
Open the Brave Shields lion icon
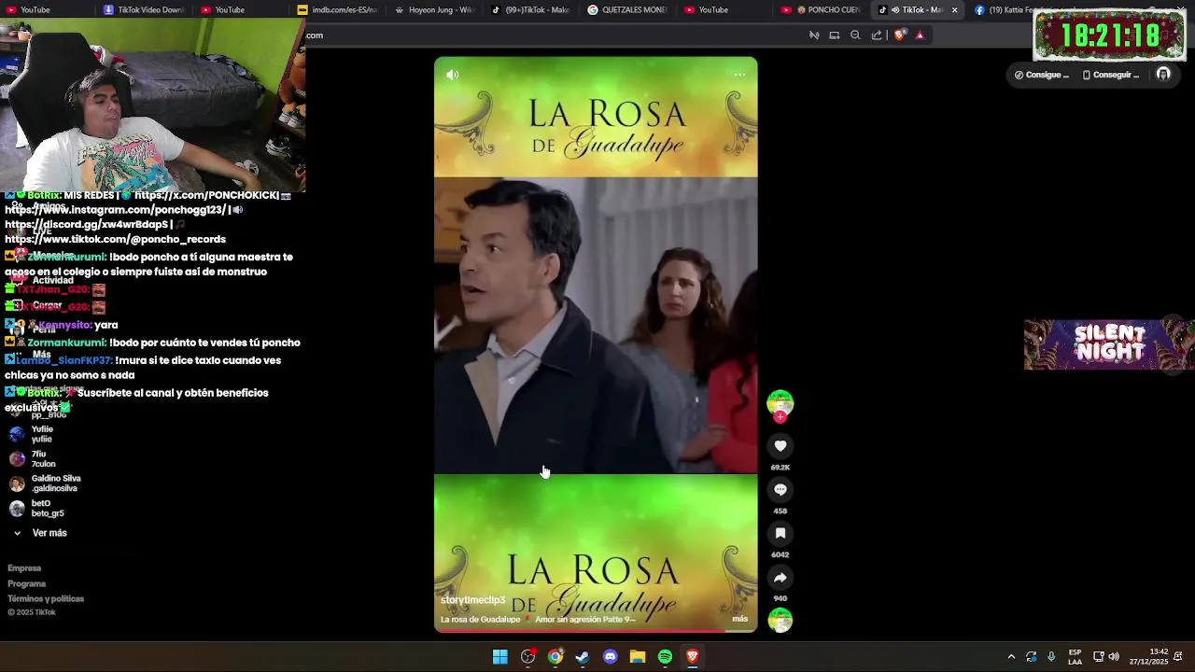point(899,35)
